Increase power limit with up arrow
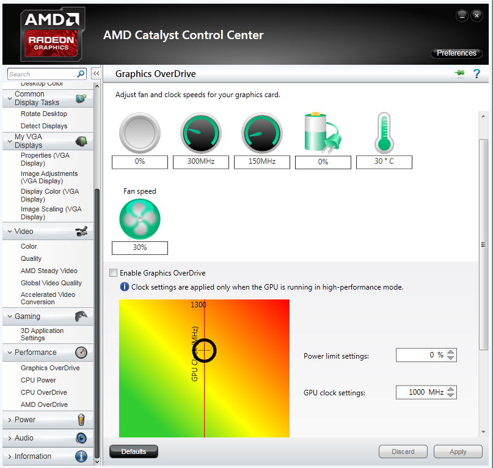493x468 pixels. click(x=451, y=353)
